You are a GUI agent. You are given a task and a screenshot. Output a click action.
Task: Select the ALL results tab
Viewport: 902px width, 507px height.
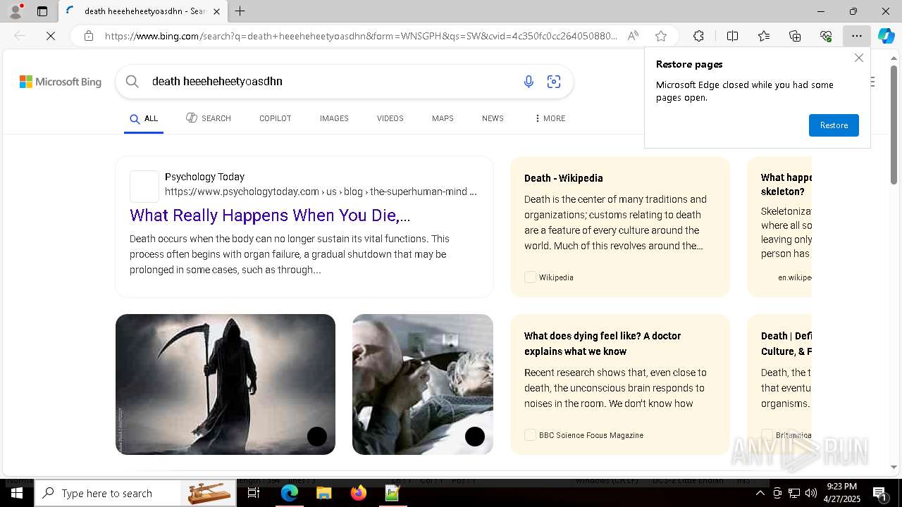pyautogui.click(x=144, y=119)
